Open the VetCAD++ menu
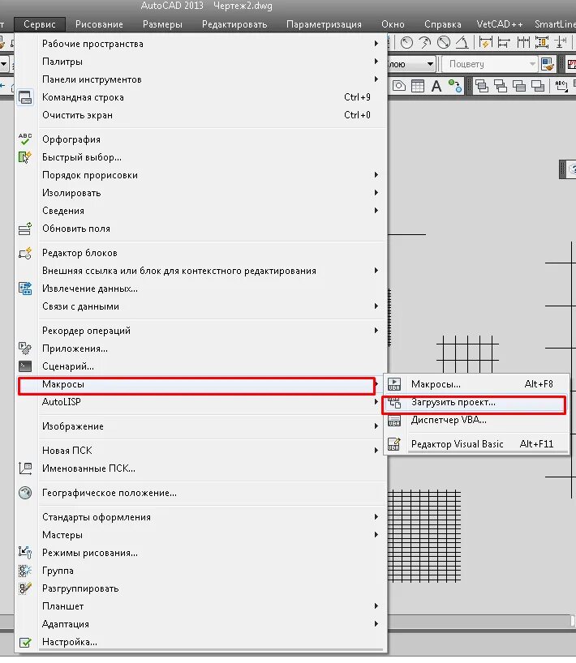 tap(500, 24)
